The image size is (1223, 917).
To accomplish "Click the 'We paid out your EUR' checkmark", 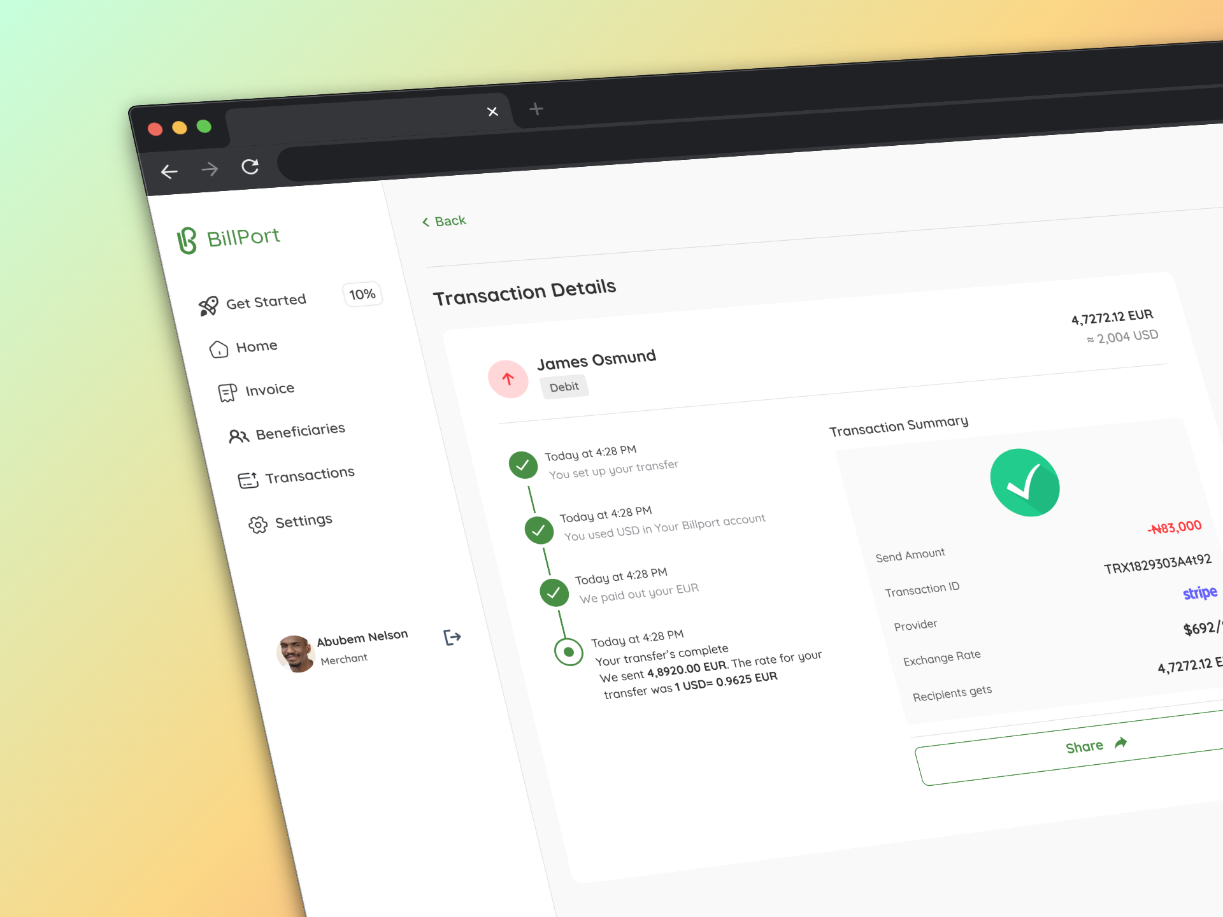I will pos(554,592).
